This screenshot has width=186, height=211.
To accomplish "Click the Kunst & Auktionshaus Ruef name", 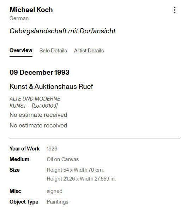I will 51,86.
